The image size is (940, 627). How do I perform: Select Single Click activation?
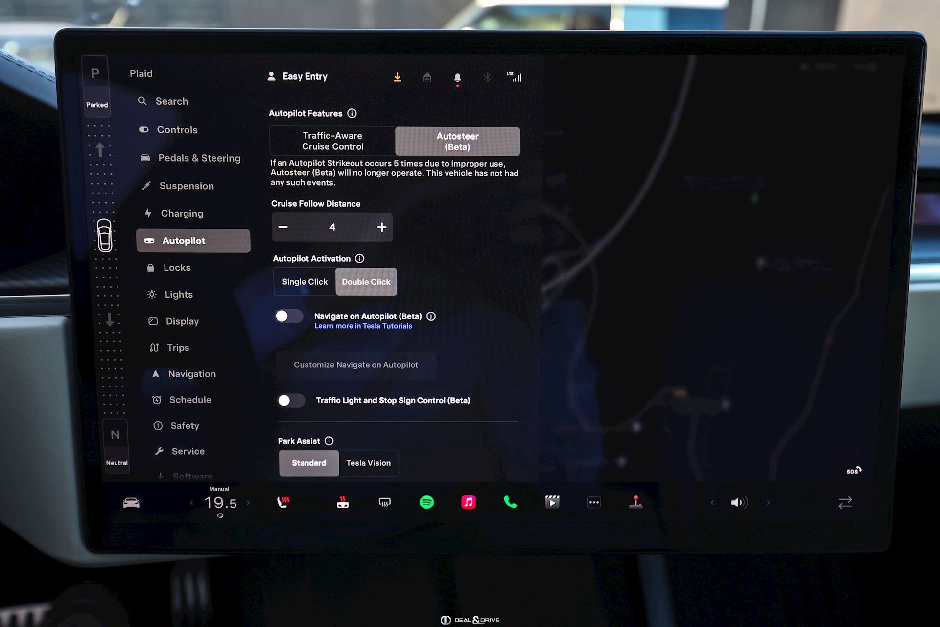pyautogui.click(x=305, y=282)
